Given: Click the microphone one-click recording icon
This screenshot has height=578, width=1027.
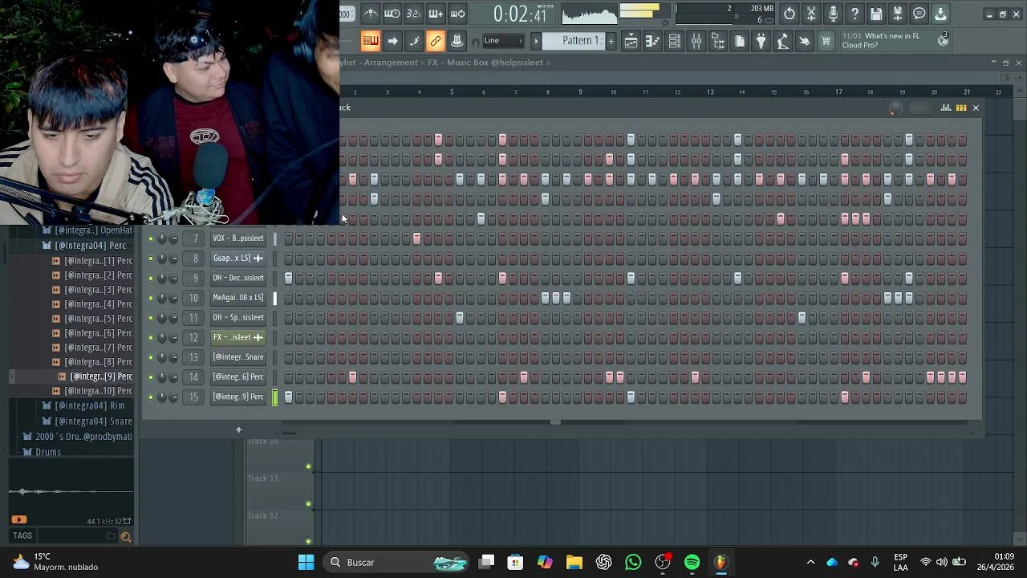Looking at the screenshot, I should point(833,14).
